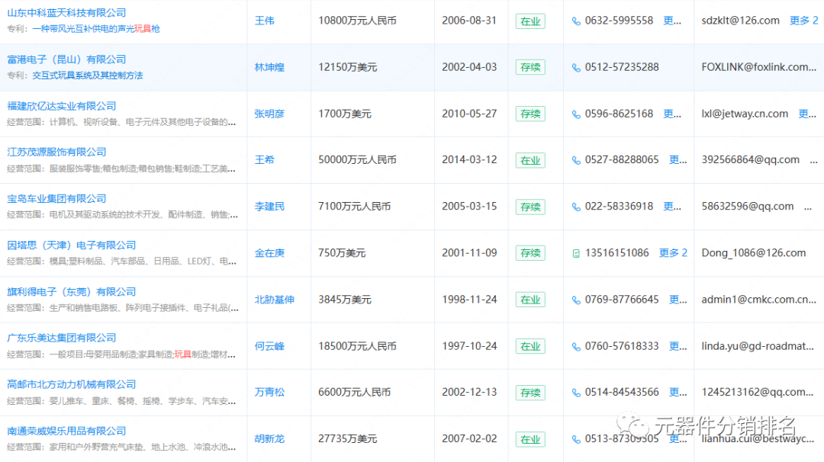Screen dimensions: 824x462
Task: Select capital 27735万美元
Action: (x=347, y=438)
